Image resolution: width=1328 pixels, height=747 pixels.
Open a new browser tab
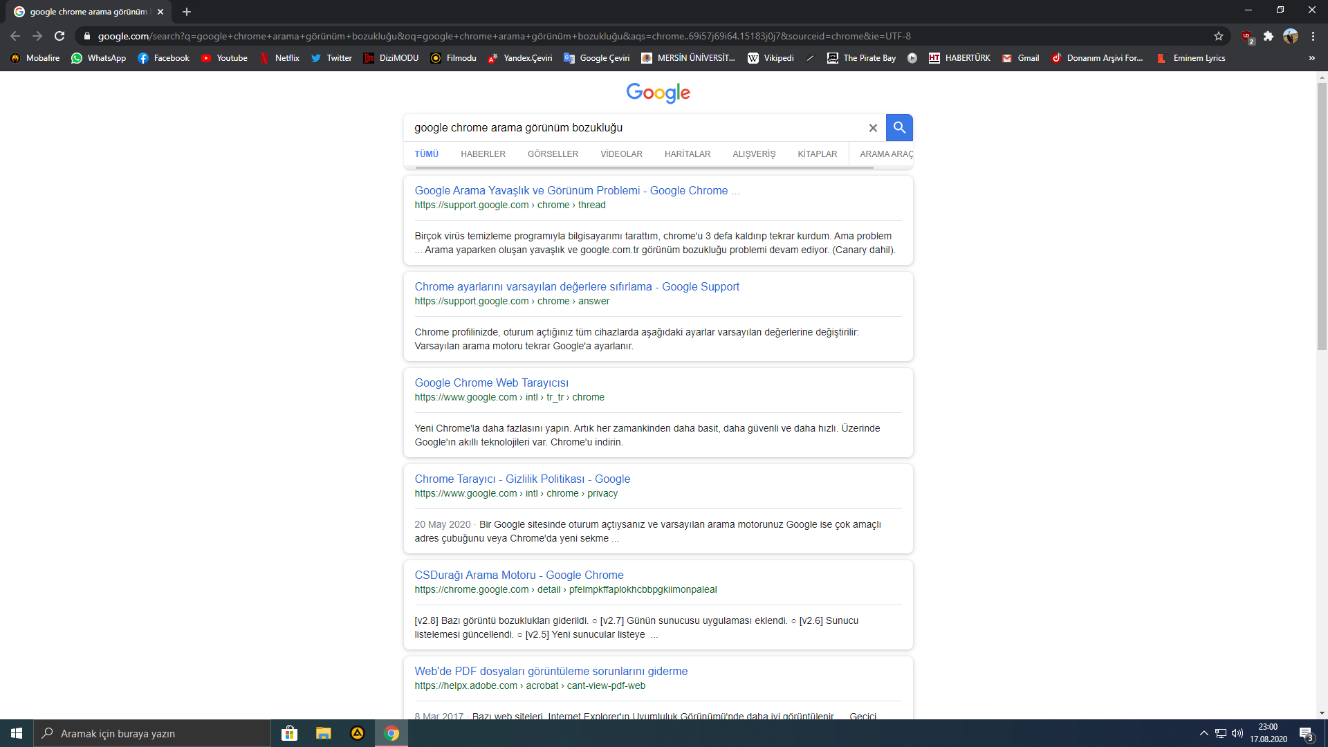point(187,12)
